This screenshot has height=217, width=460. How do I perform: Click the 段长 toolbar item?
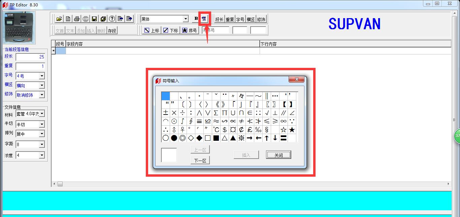pos(219,19)
